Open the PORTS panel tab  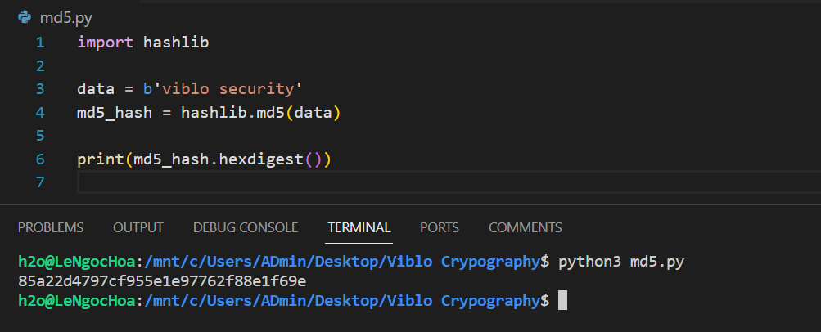click(440, 227)
